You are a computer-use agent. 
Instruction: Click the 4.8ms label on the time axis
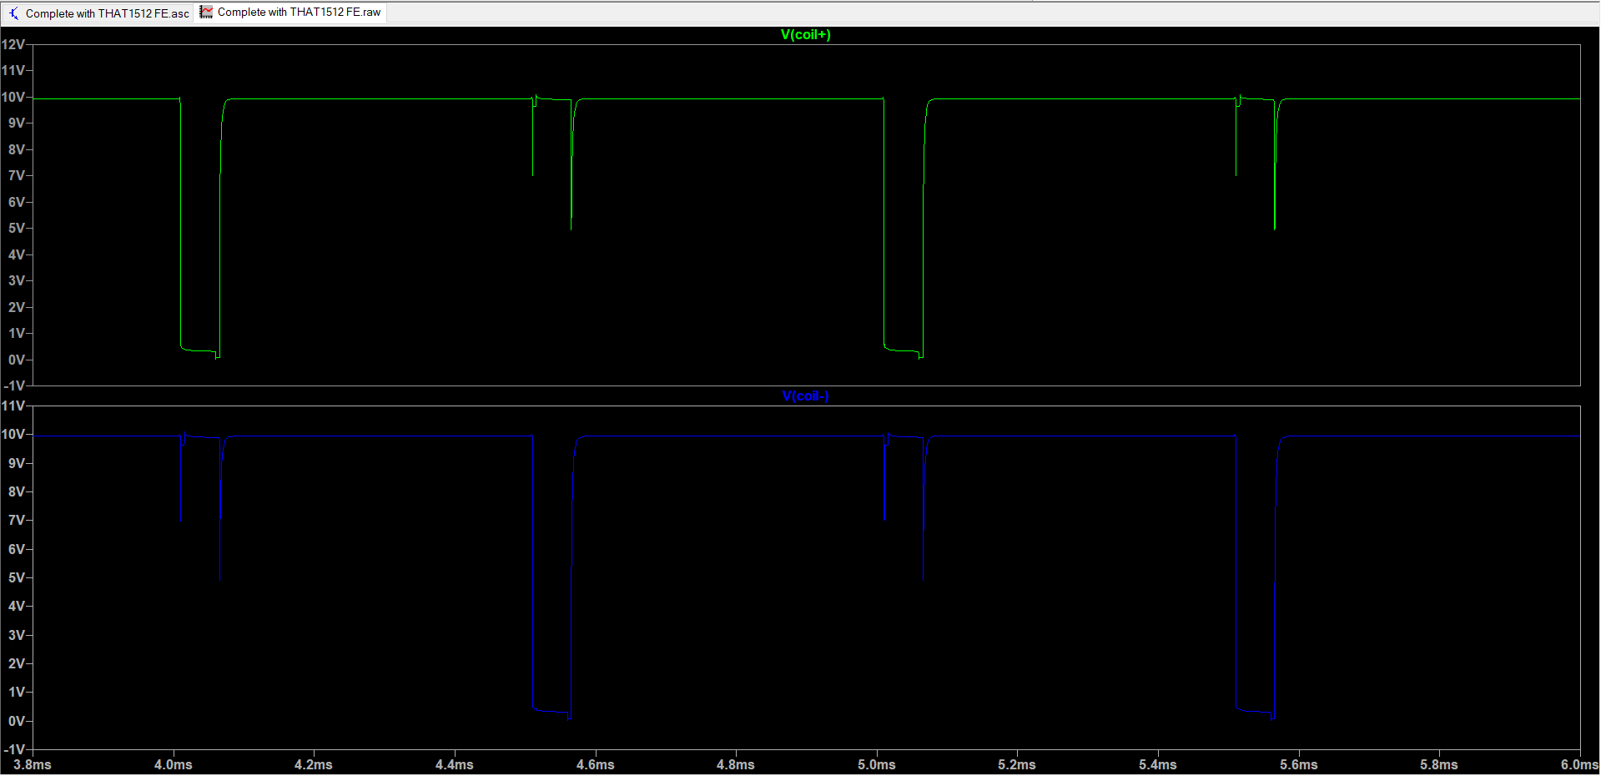click(x=736, y=765)
